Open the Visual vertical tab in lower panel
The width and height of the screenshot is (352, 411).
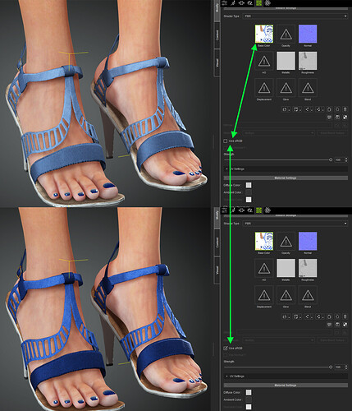pyautogui.click(x=217, y=270)
